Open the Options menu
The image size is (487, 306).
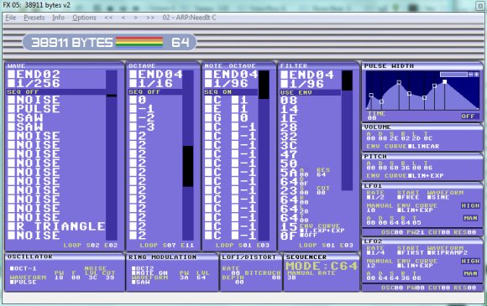(84, 18)
